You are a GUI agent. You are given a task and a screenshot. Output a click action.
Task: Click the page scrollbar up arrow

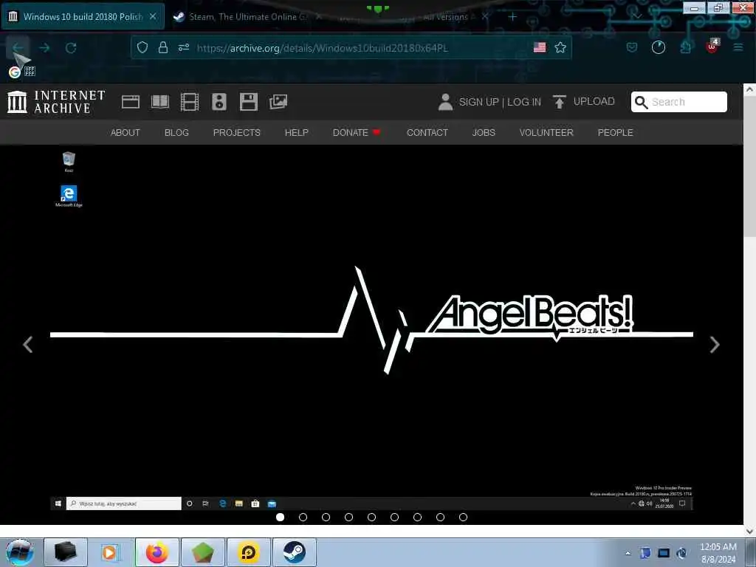click(750, 89)
